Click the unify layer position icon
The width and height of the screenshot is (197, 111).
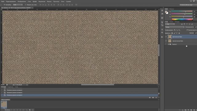(x=175, y=30)
